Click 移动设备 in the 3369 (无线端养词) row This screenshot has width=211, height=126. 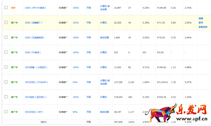pyautogui.click(x=104, y=37)
